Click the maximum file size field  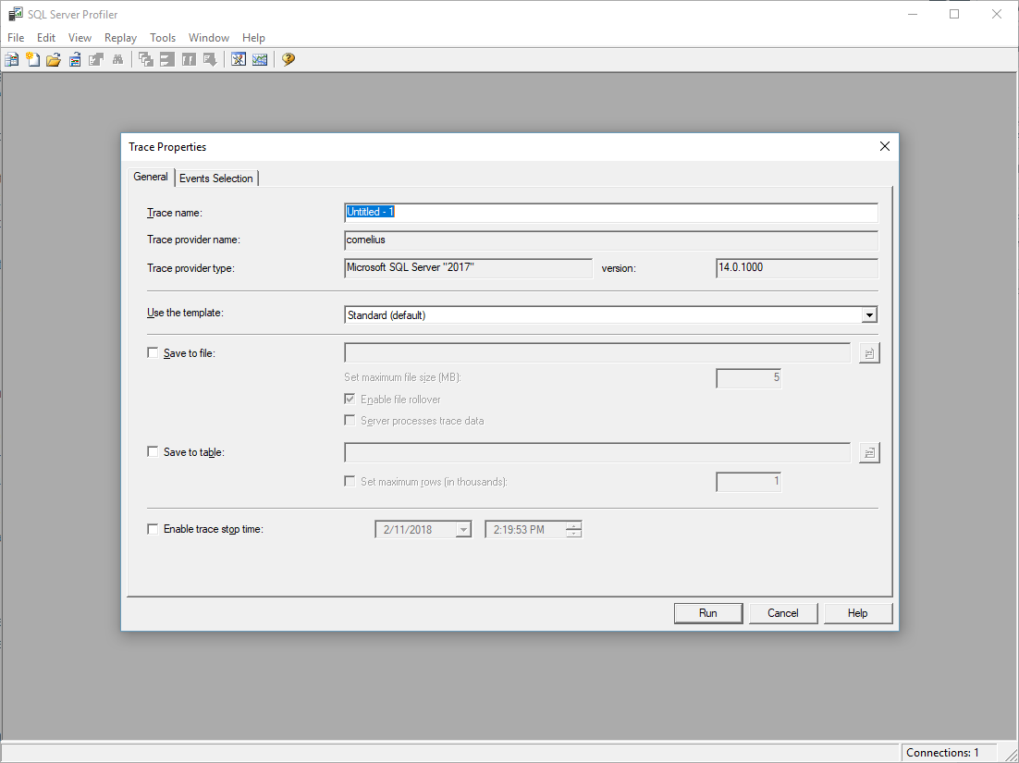coord(749,378)
